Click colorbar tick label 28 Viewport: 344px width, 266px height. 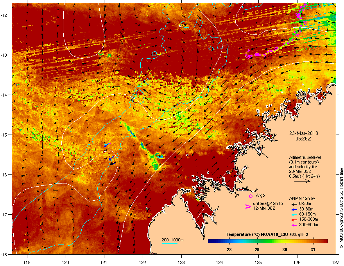[x=229, y=250]
